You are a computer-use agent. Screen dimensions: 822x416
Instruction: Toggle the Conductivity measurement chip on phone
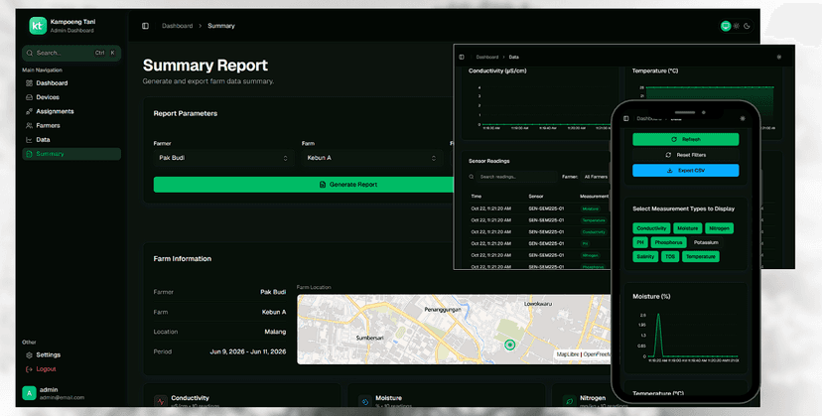[651, 228]
